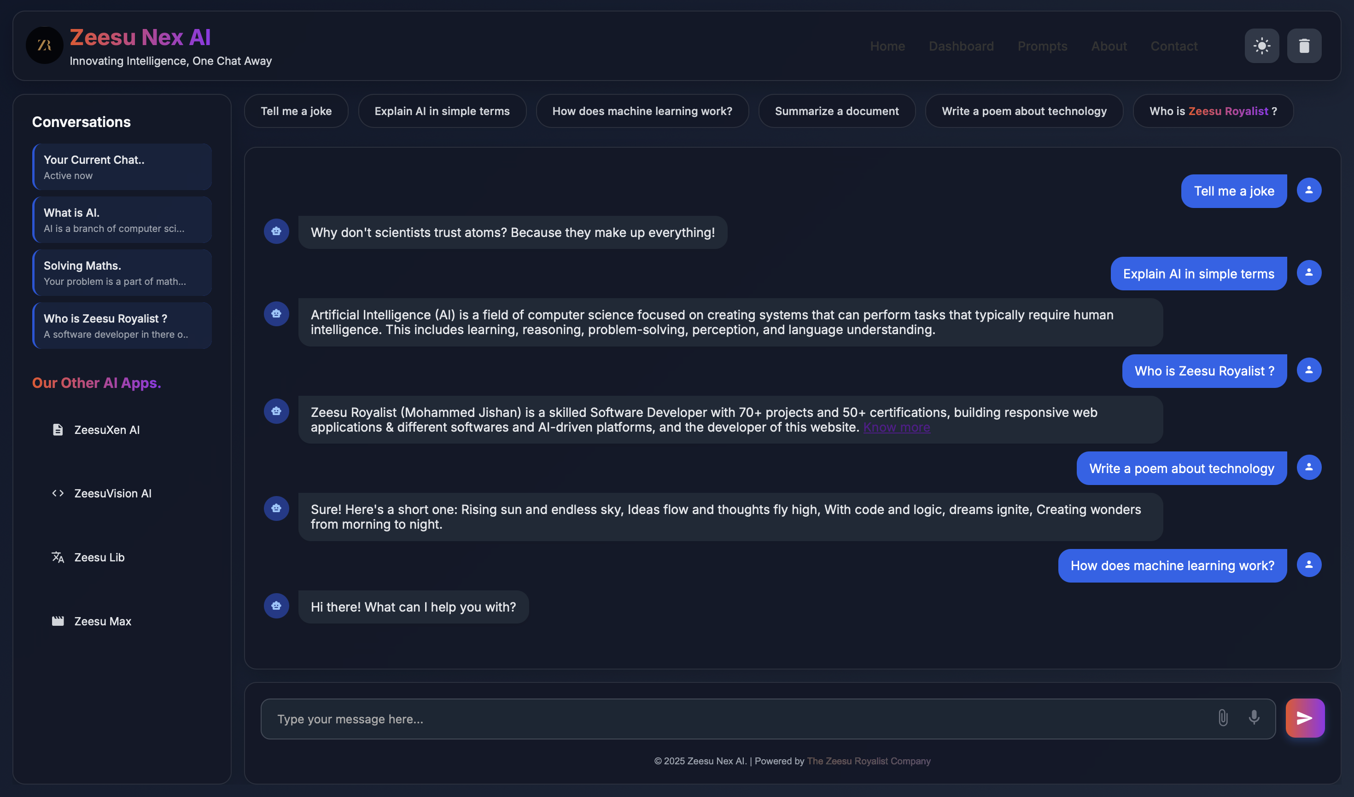1354x797 pixels.
Task: Open 'Solving Maths.' conversation
Action: coord(122,273)
